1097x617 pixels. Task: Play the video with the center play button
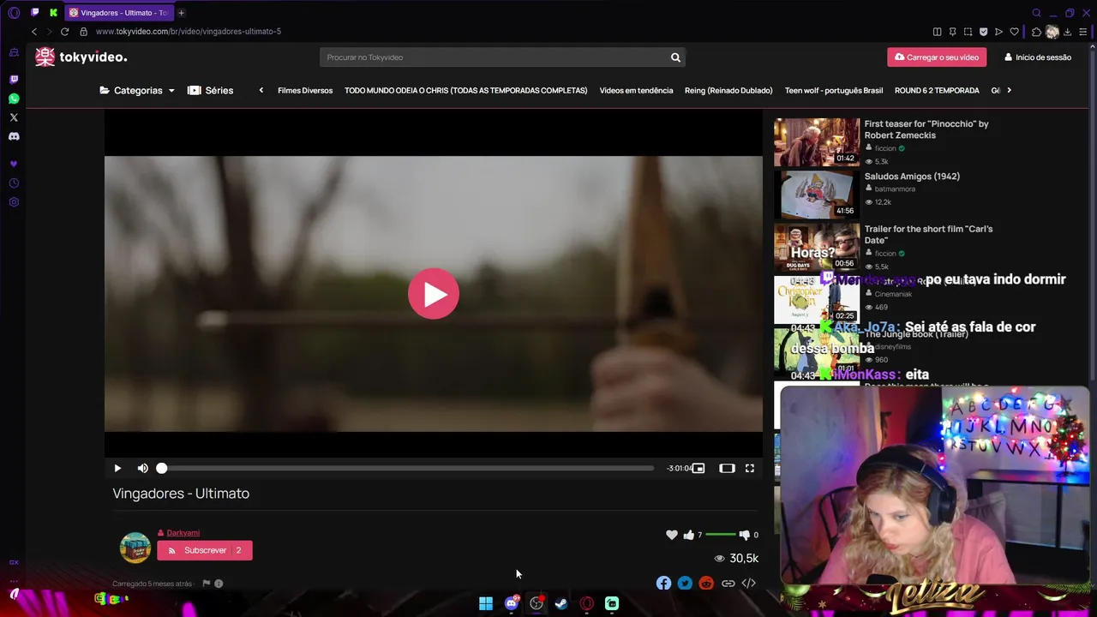coord(434,294)
